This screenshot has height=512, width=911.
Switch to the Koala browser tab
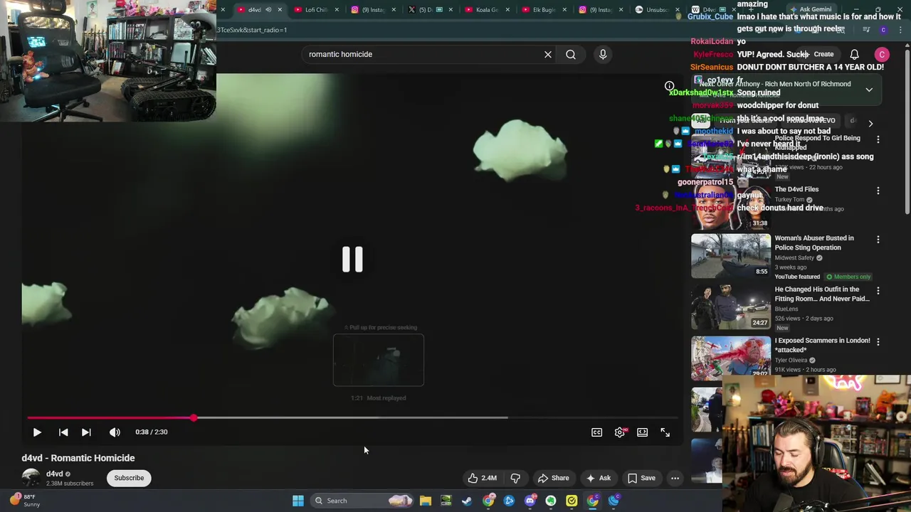click(487, 10)
